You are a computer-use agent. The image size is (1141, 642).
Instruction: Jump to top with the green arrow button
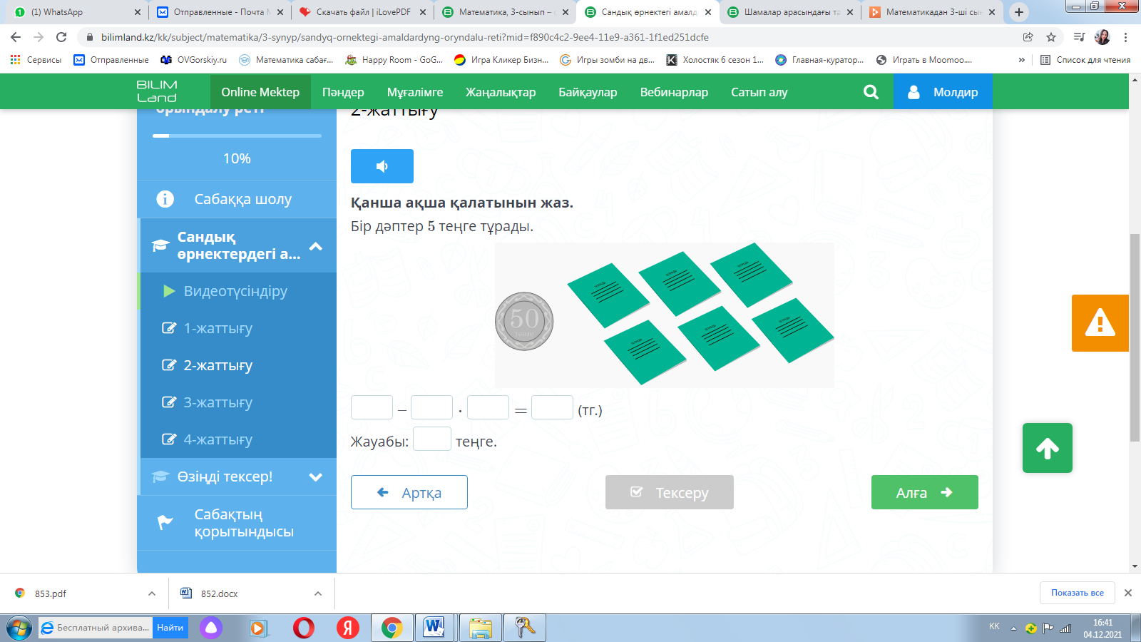pos(1047,448)
